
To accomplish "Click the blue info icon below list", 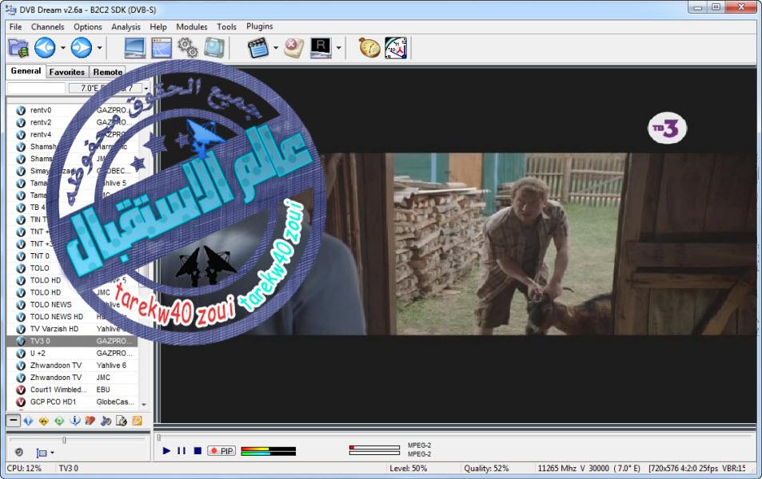I will pyautogui.click(x=75, y=421).
